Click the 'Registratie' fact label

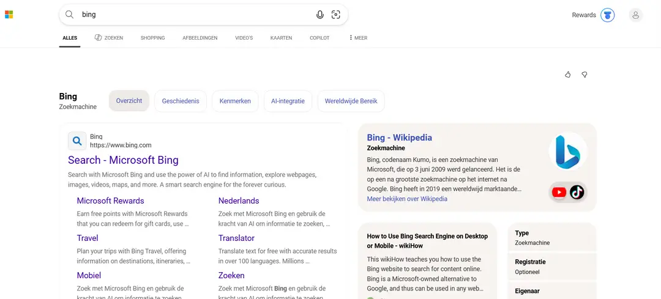(x=530, y=262)
